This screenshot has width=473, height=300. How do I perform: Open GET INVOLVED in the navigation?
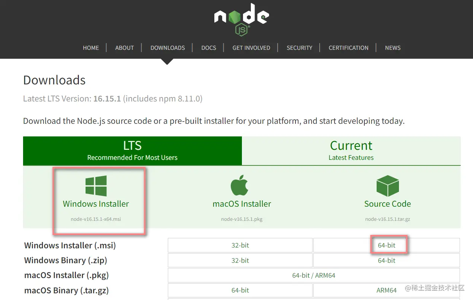tap(251, 48)
